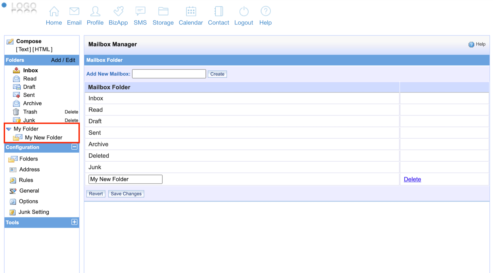
Task: Click the Create mailbox button
Action: click(x=217, y=74)
